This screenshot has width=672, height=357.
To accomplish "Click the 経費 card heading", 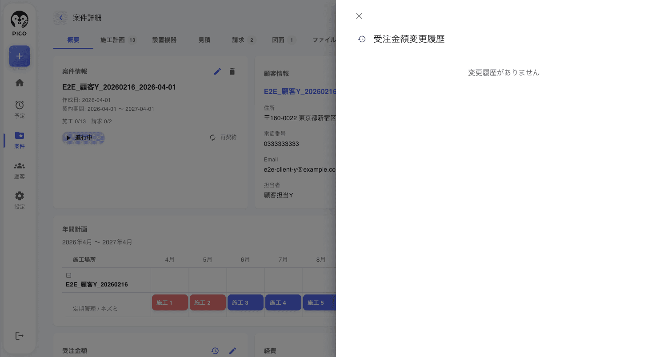I will (270, 351).
